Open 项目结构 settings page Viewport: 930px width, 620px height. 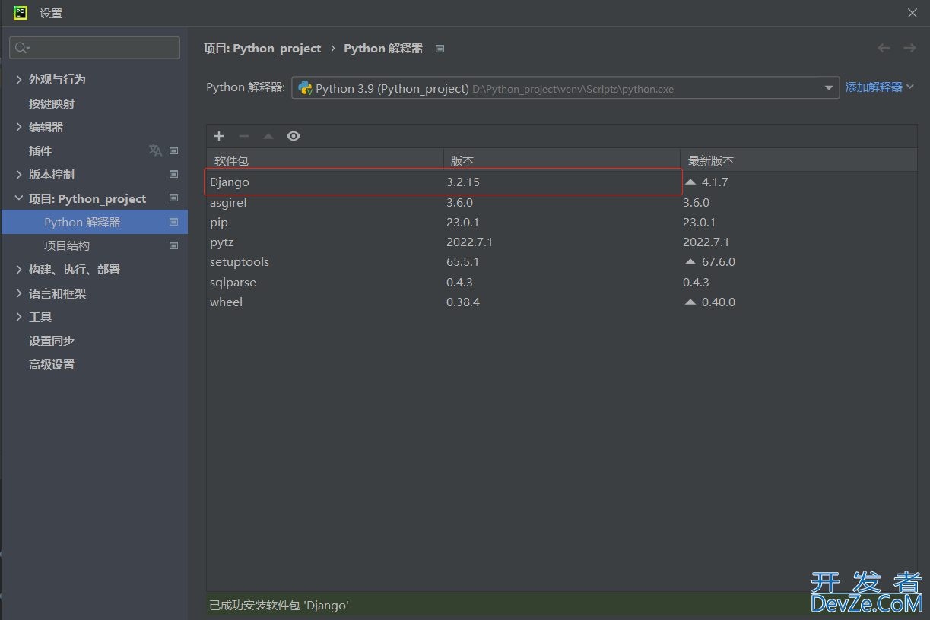[67, 245]
